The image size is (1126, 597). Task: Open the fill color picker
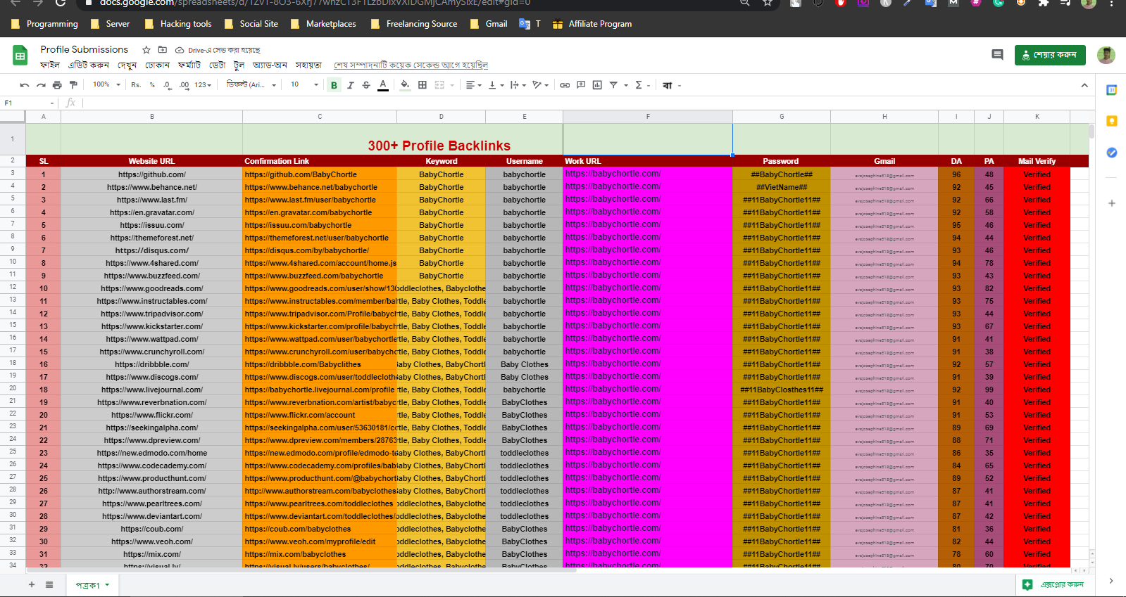click(x=405, y=85)
